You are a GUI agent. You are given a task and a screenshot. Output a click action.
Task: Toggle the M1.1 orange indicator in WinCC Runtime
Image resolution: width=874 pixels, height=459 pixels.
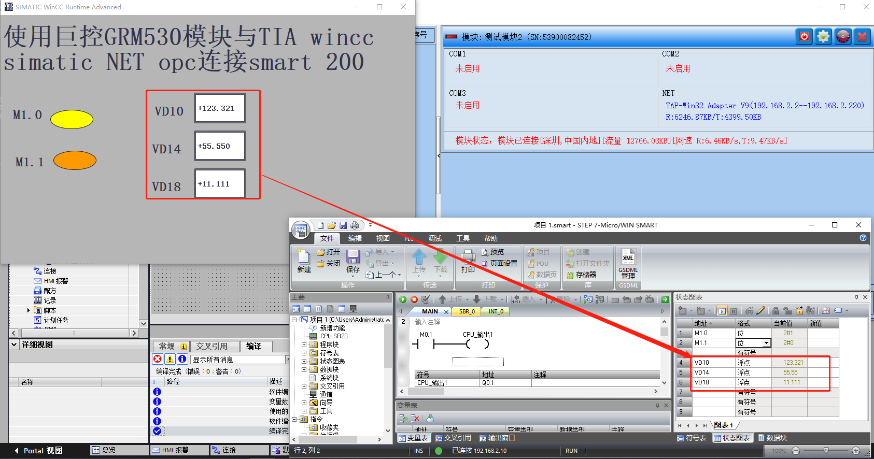tap(75, 160)
